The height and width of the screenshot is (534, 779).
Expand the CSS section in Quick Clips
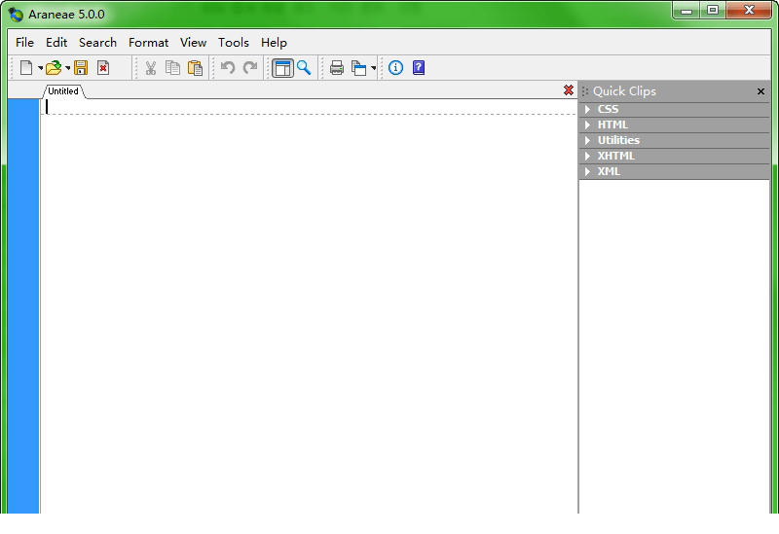tap(608, 109)
